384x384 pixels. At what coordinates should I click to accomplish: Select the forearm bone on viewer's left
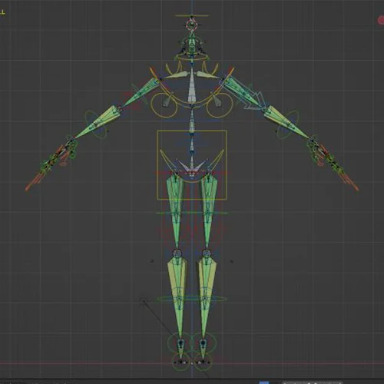click(x=98, y=121)
